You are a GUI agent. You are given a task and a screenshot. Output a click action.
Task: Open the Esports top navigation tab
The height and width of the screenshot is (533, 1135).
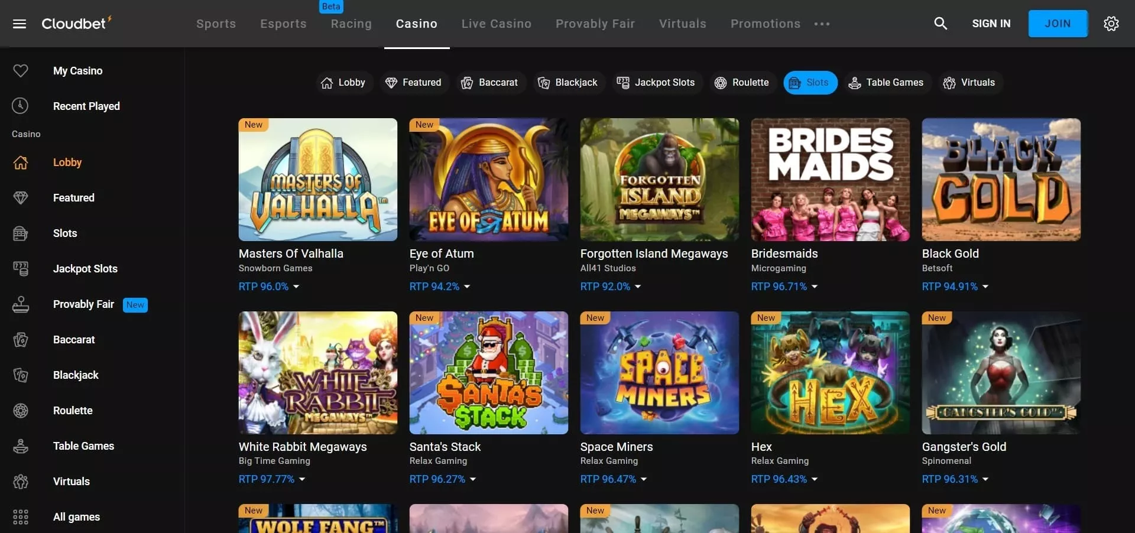pyautogui.click(x=283, y=24)
